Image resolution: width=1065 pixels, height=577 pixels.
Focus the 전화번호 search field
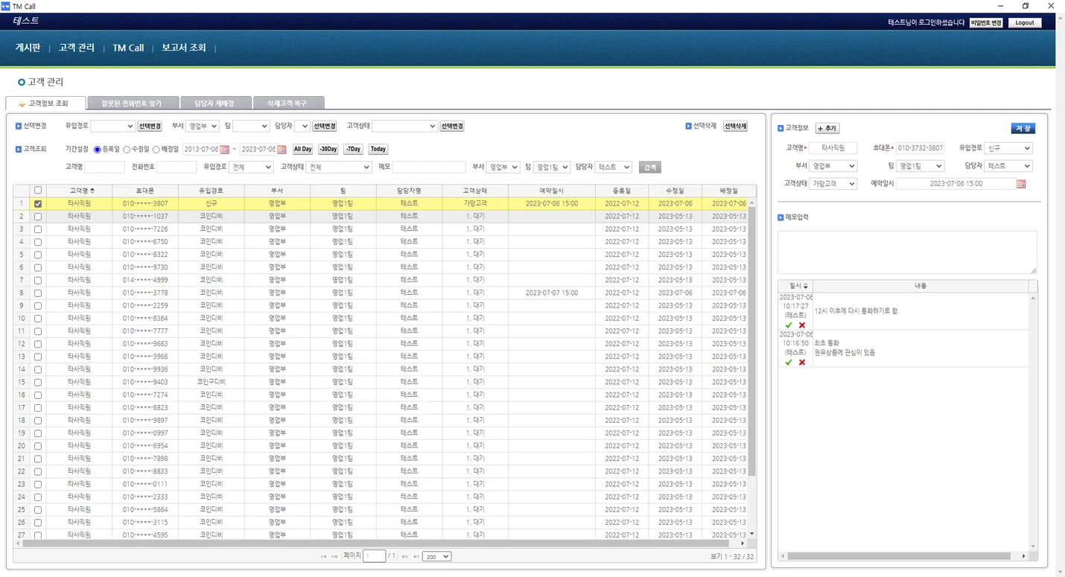177,168
